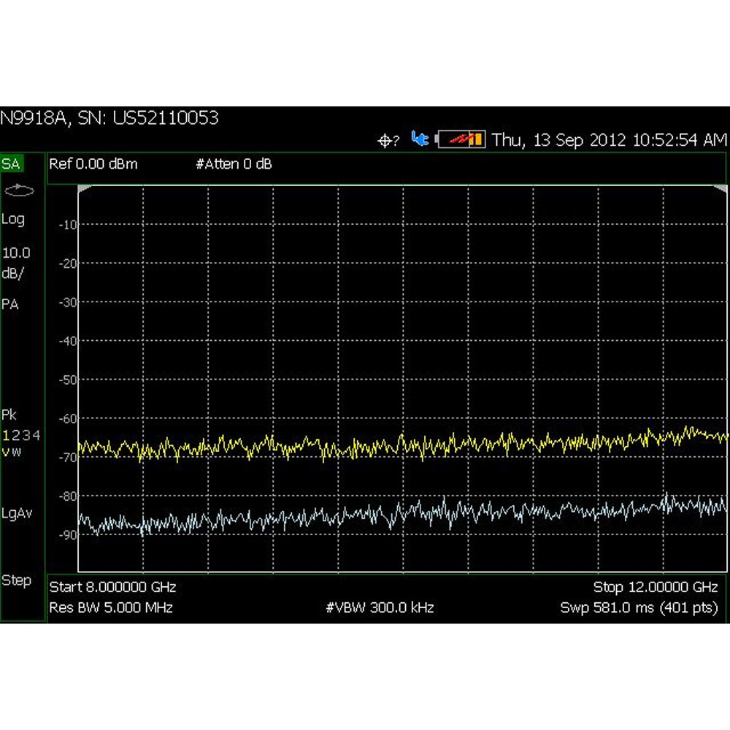Edit the Start 8.000000 GHz frequency

point(112,587)
